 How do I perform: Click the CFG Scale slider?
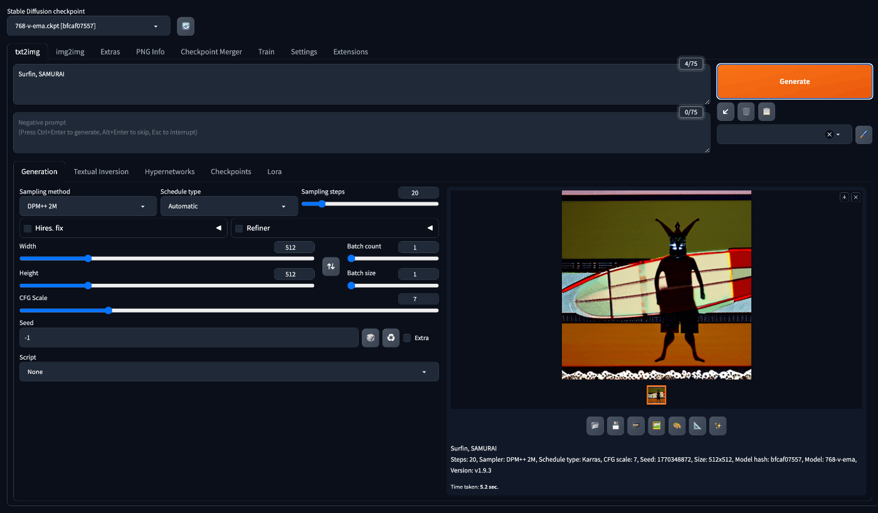229,310
